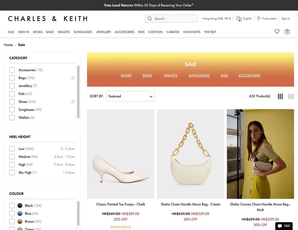Click the Blue colour swatch
Viewport: 298px width, 230px height.
(20, 213)
